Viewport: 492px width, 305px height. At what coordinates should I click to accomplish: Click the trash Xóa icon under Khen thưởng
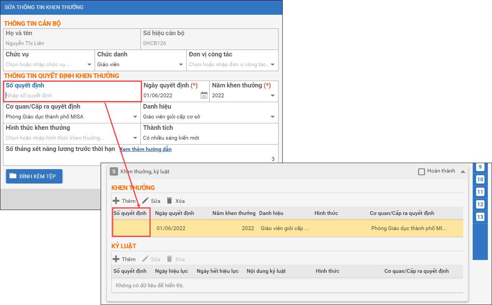point(169,201)
